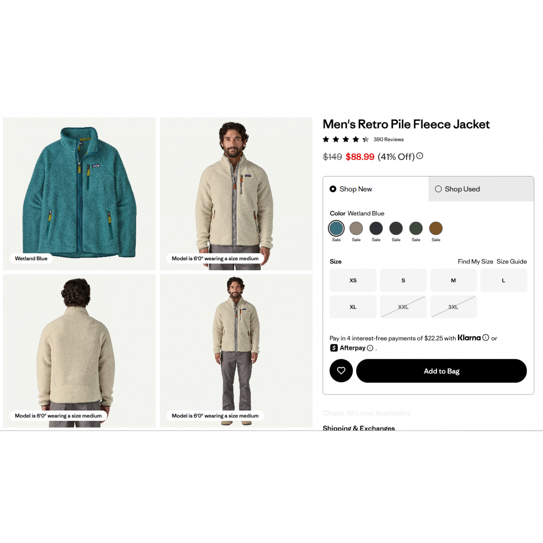
Task: Click the Klarna info icon
Action: [486, 338]
